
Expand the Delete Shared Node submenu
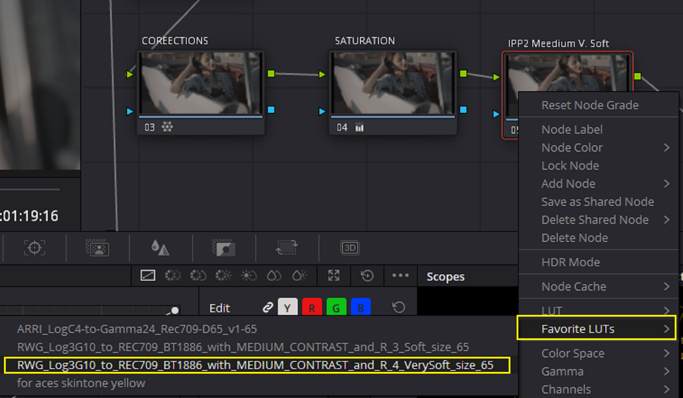[599, 220]
